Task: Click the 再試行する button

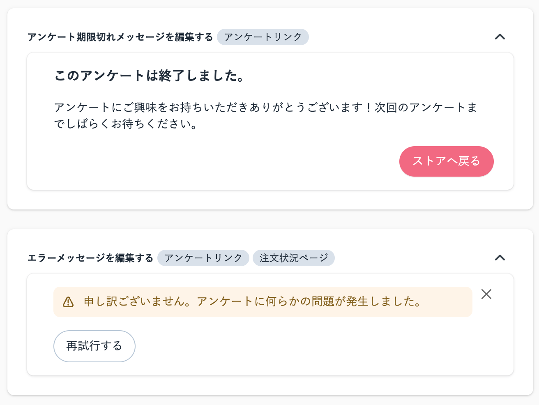Action: click(x=94, y=346)
